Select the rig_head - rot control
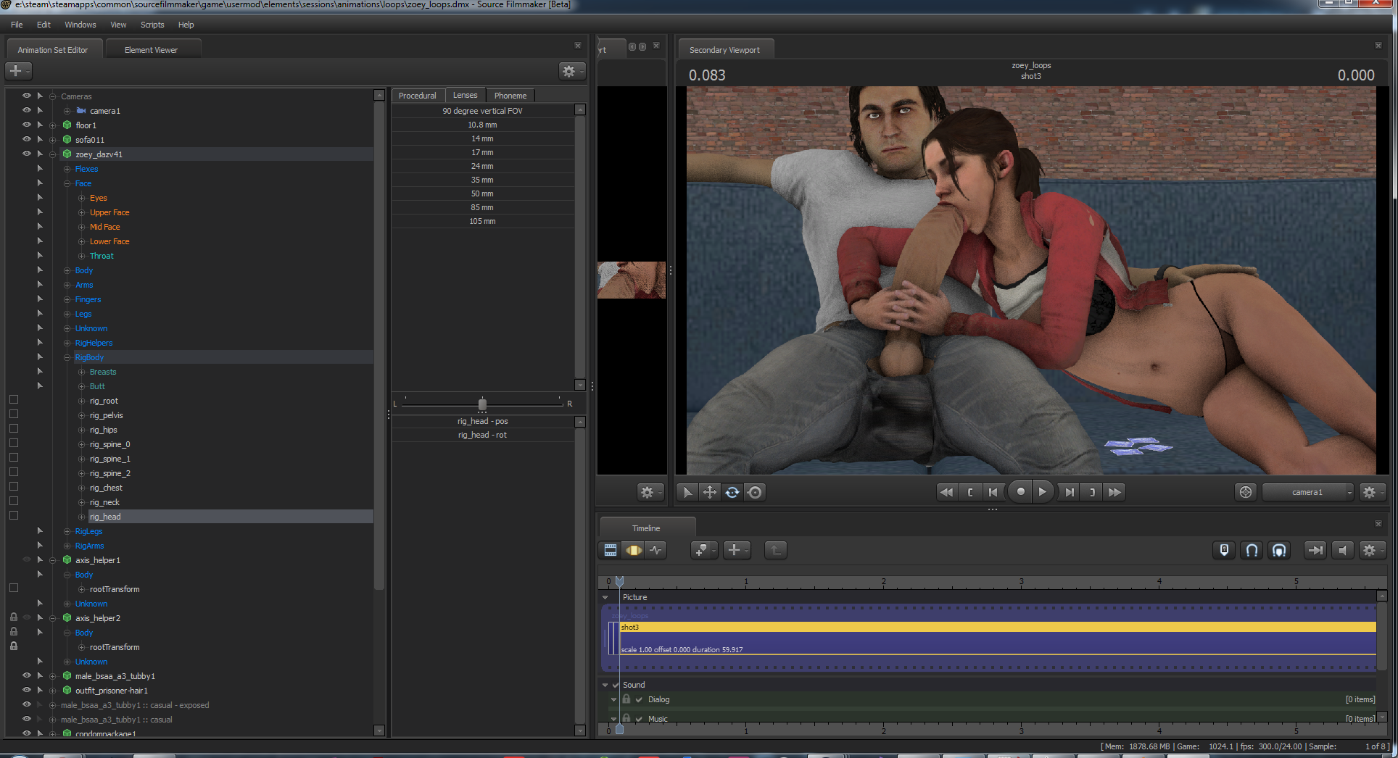The width and height of the screenshot is (1398, 758). pyautogui.click(x=483, y=435)
